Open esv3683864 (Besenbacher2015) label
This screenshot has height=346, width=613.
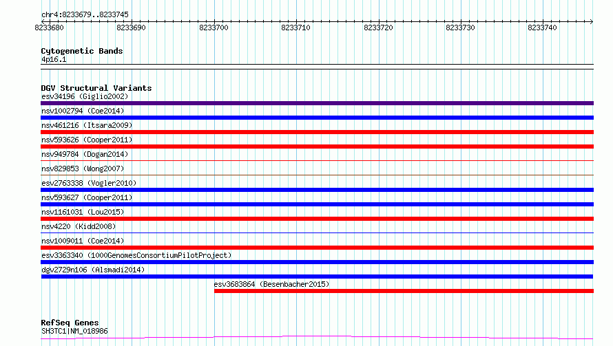click(x=271, y=284)
